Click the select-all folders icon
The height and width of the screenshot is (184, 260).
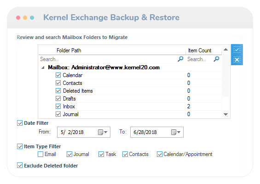pos(237,50)
